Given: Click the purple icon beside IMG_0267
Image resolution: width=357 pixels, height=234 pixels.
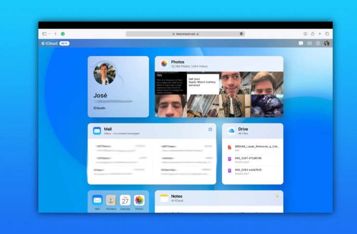Looking at the screenshot, I should [229, 159].
